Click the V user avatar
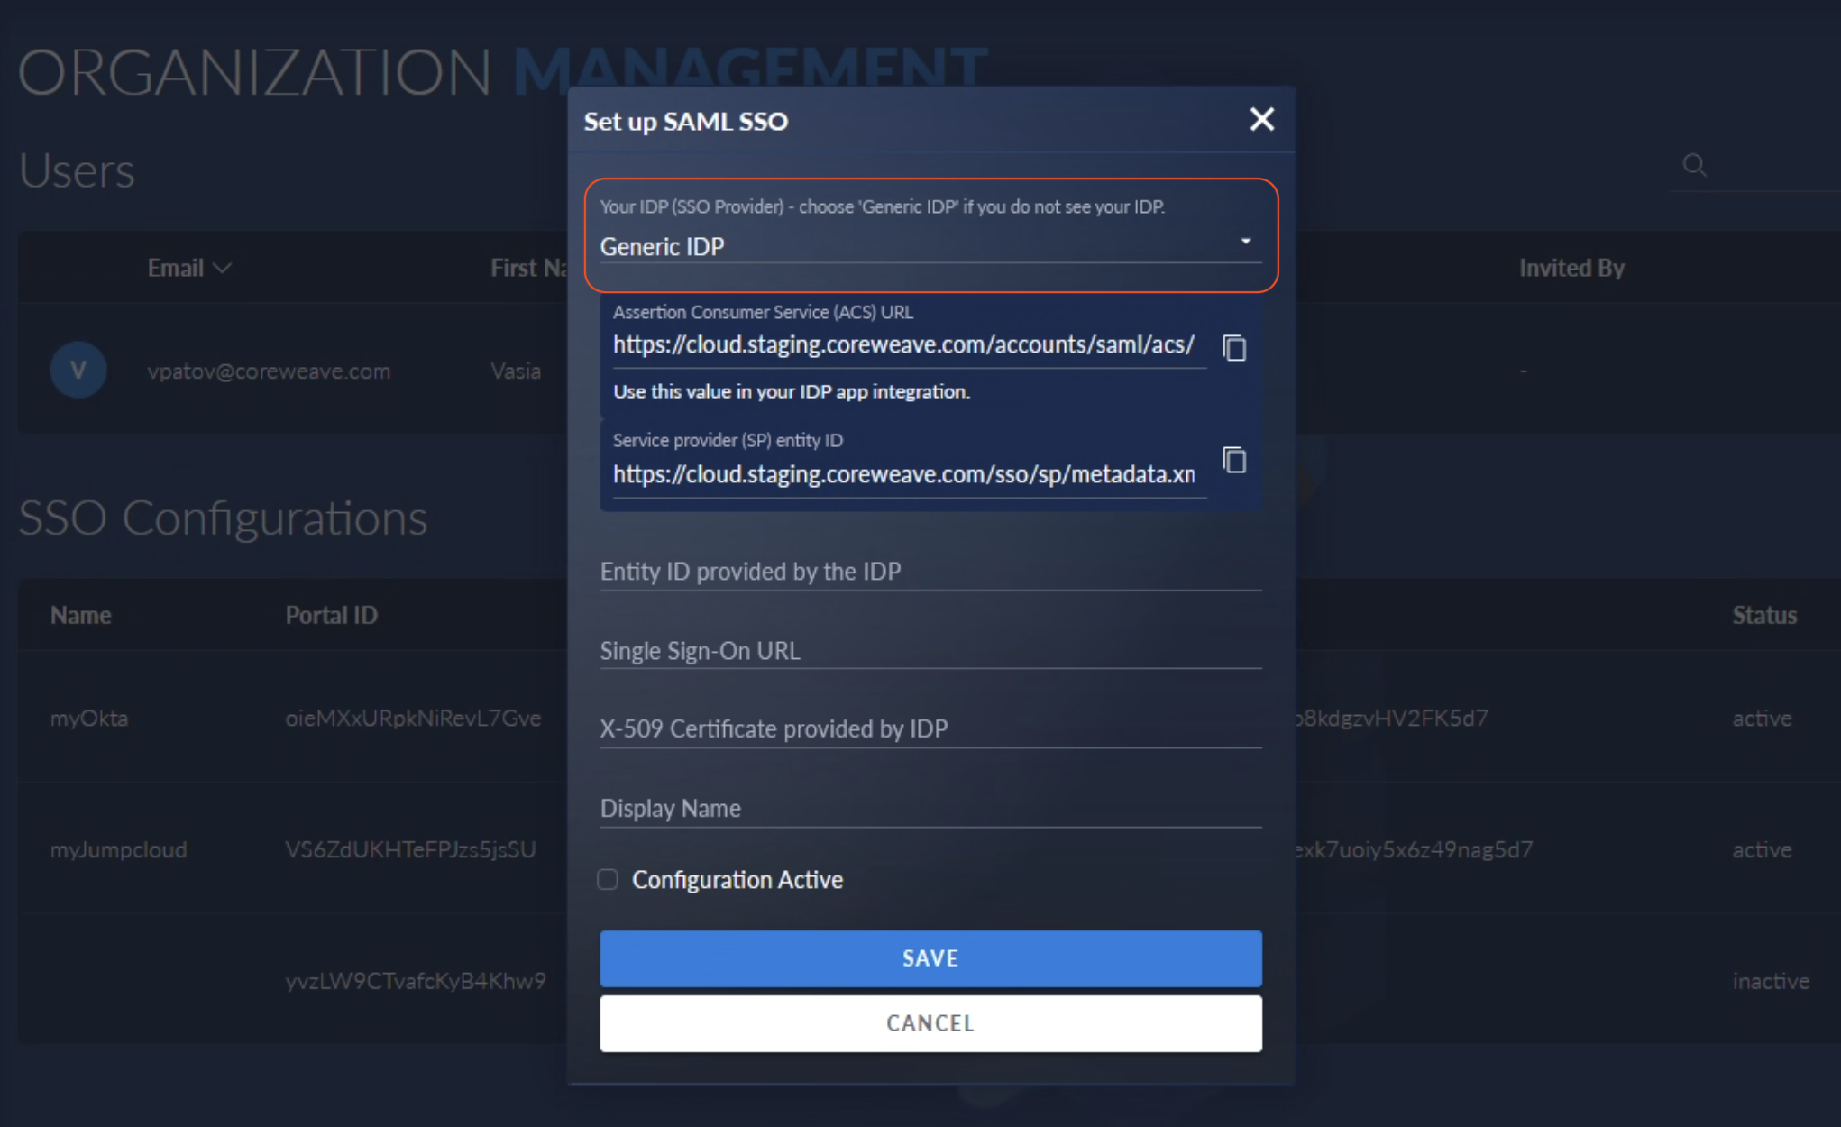Image resolution: width=1841 pixels, height=1127 pixels. click(78, 370)
